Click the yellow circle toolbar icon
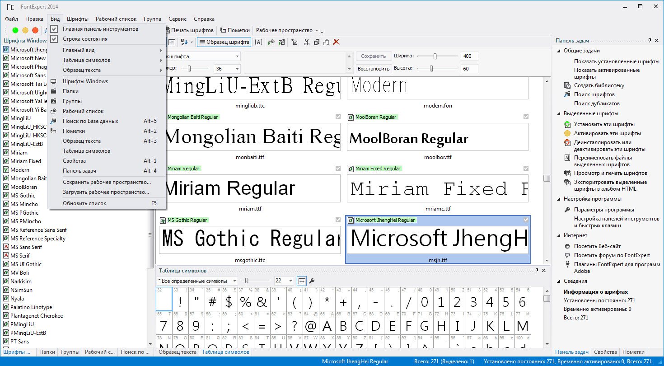664x366 pixels. [25, 30]
